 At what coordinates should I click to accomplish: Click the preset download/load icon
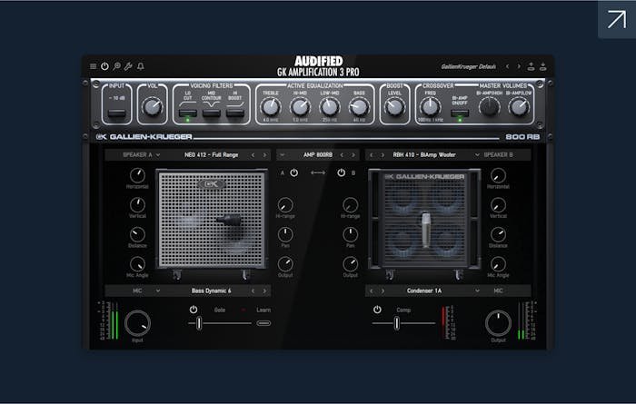pyautogui.click(x=542, y=66)
